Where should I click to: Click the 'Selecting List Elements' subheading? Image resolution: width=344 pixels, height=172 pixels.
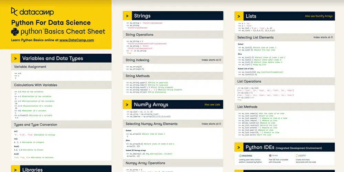(x=255, y=37)
